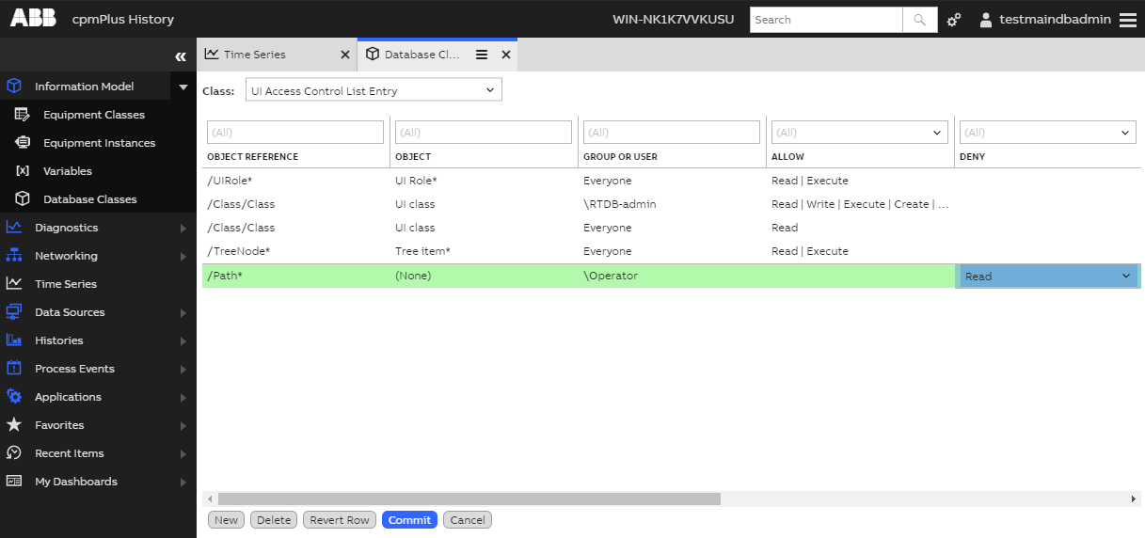This screenshot has width=1145, height=538.
Task: Open Equipment Classes in sidebar
Action: pyautogui.click(x=94, y=115)
